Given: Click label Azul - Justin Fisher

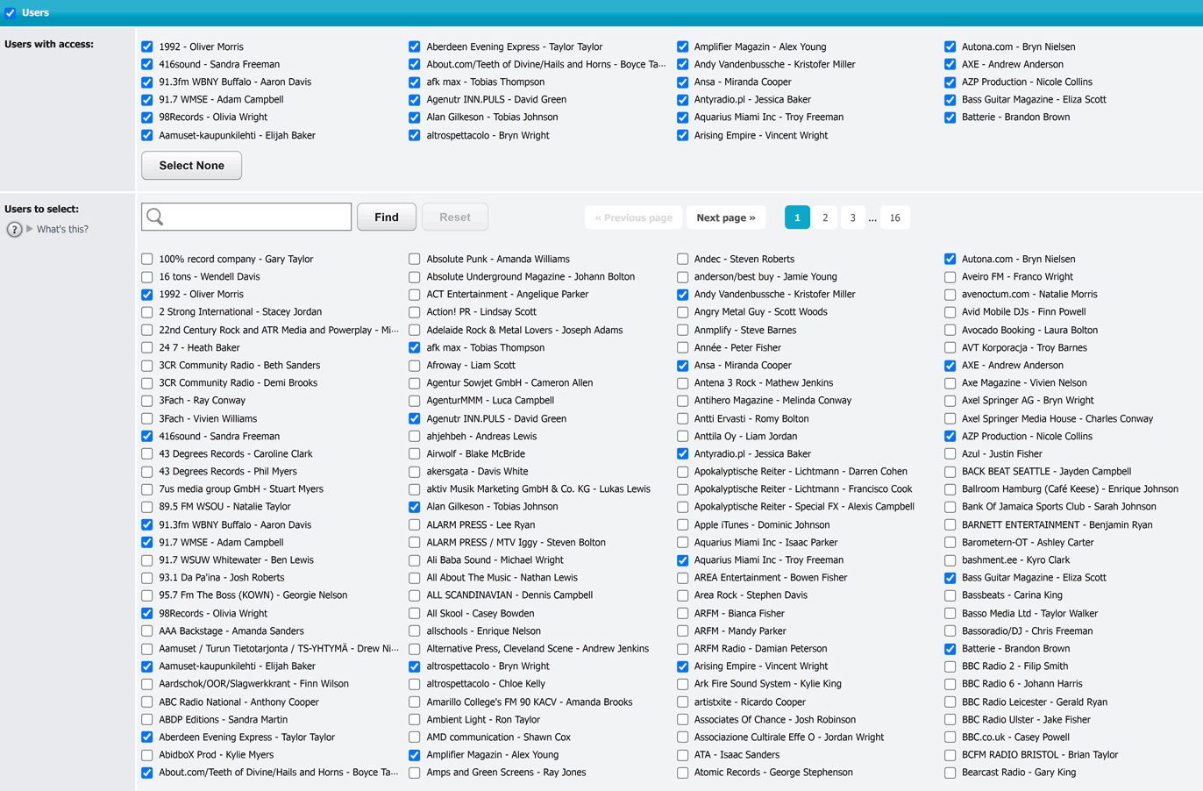Looking at the screenshot, I should click(x=1002, y=454).
